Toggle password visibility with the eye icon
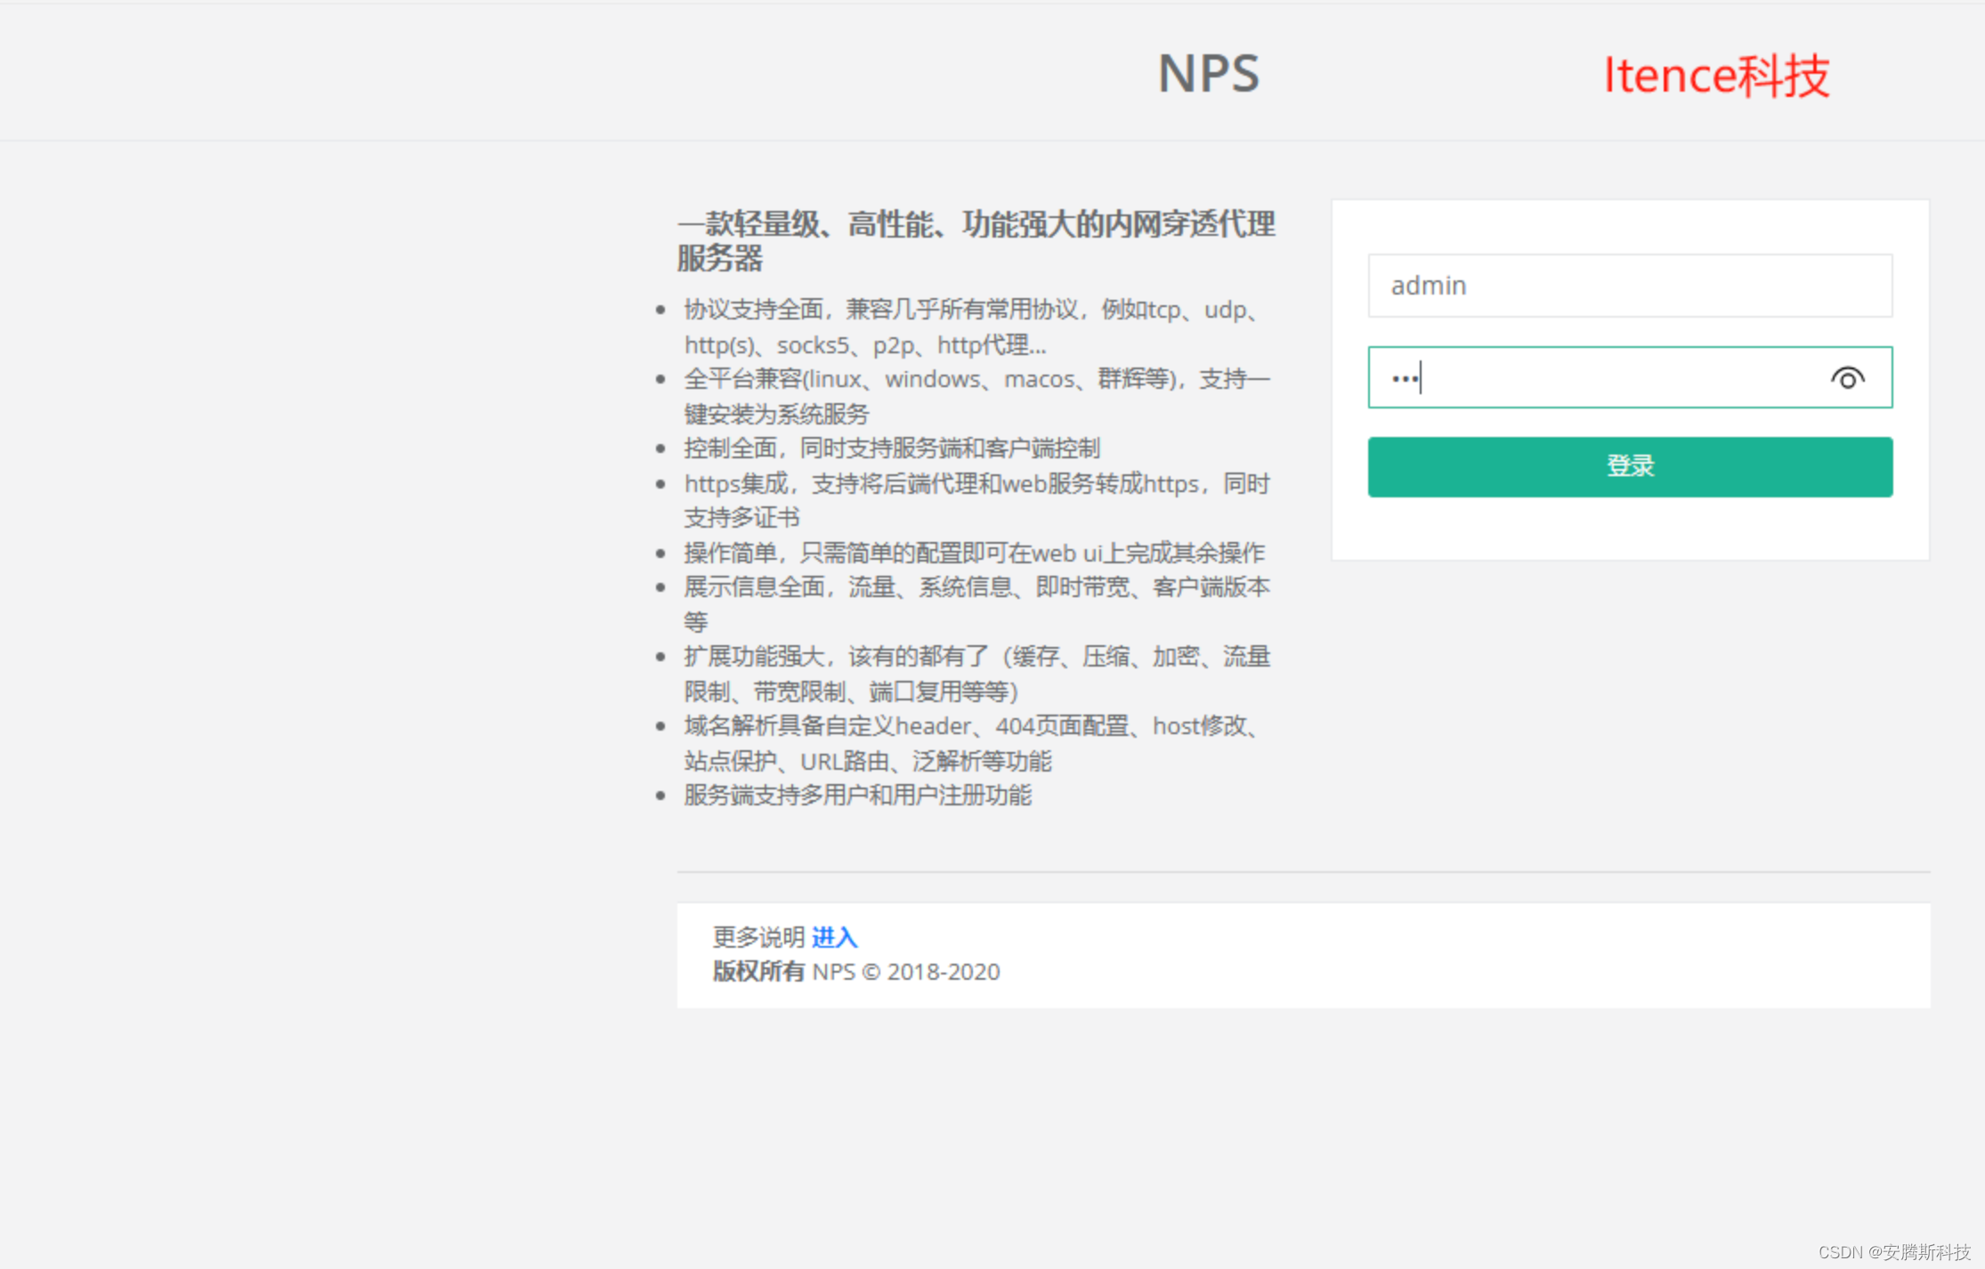 1847,378
